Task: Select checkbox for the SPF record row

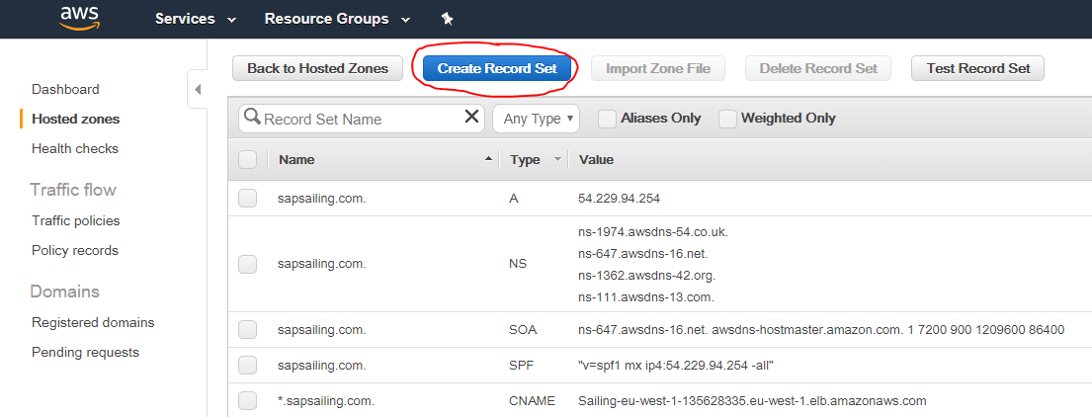Action: coord(247,366)
